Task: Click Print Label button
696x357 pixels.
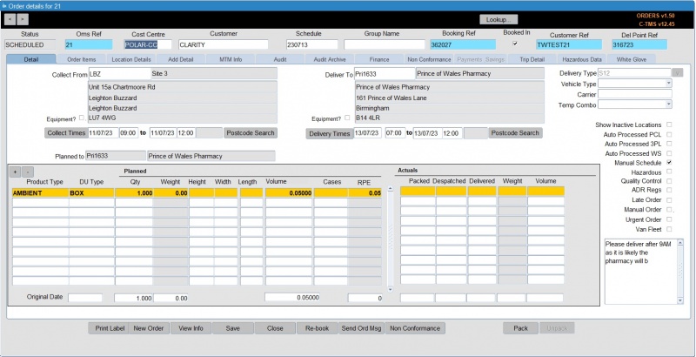Action: point(110,328)
